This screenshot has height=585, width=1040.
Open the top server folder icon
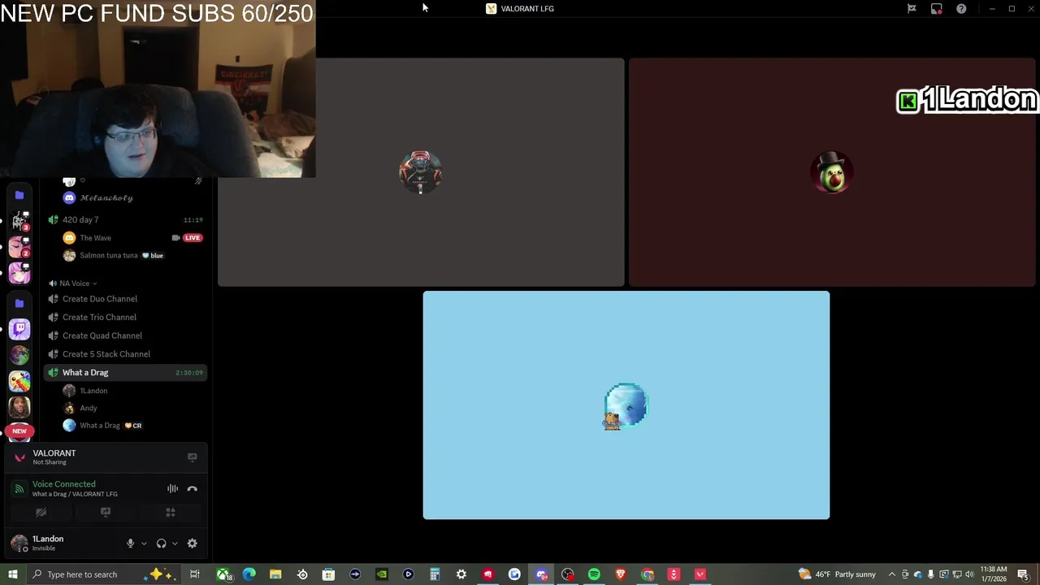coord(19,195)
